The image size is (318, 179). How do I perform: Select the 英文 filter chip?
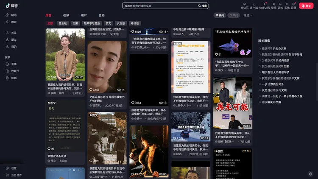point(108,23)
